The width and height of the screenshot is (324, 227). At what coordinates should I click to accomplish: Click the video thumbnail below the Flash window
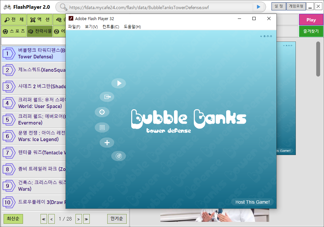215,215
